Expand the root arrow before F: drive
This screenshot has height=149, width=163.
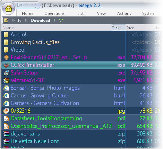click(x=14, y=20)
